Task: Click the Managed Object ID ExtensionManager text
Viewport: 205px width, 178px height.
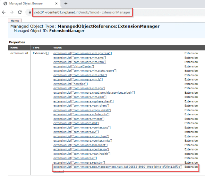Action: [49, 31]
